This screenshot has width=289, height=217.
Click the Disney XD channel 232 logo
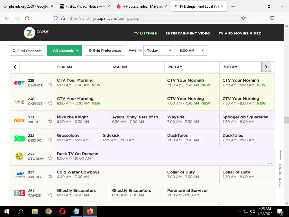pyautogui.click(x=19, y=138)
